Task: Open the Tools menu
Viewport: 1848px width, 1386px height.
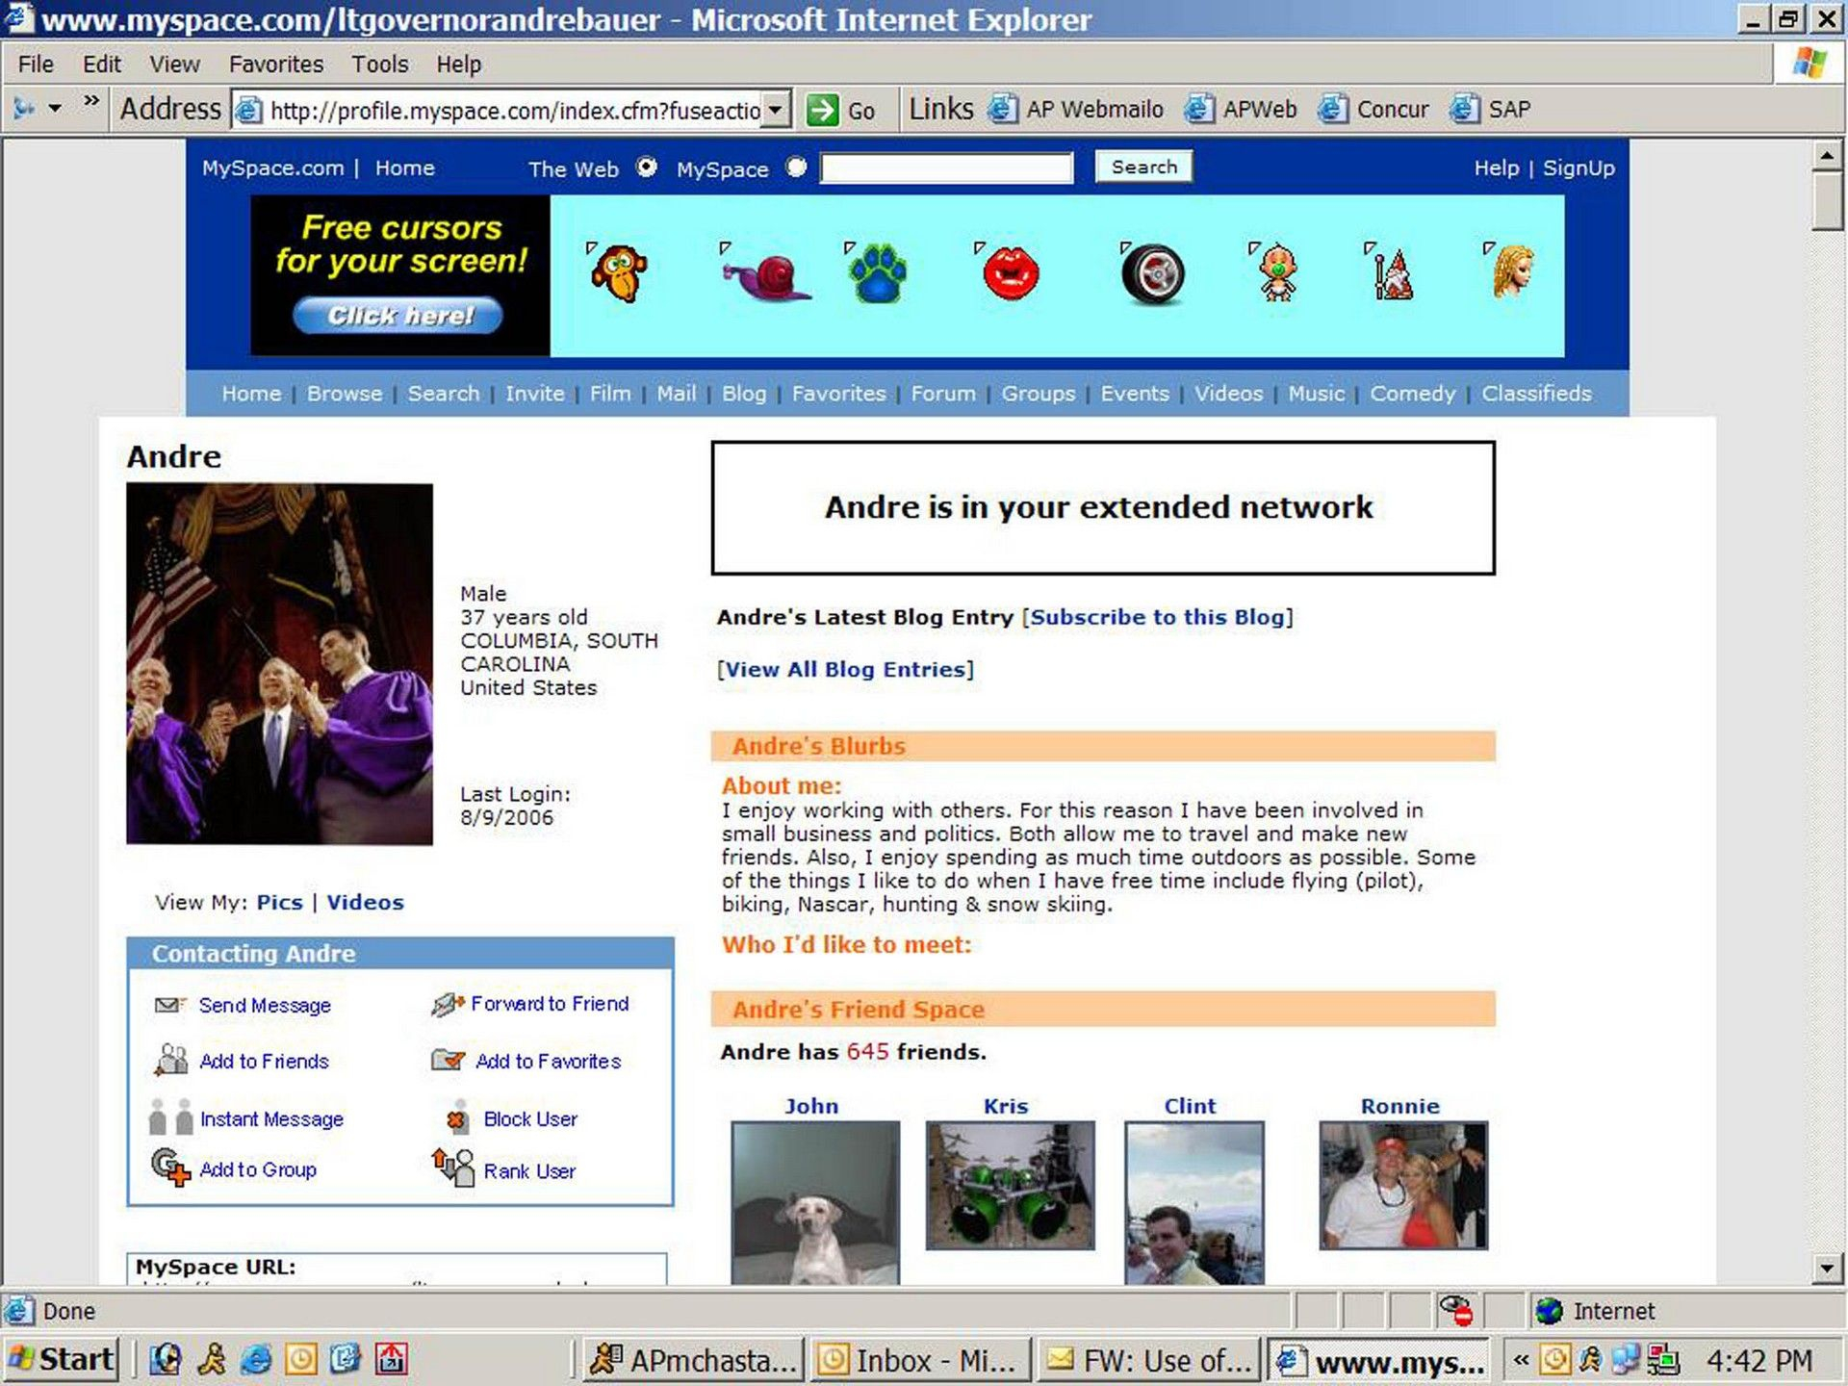Action: pyautogui.click(x=379, y=64)
